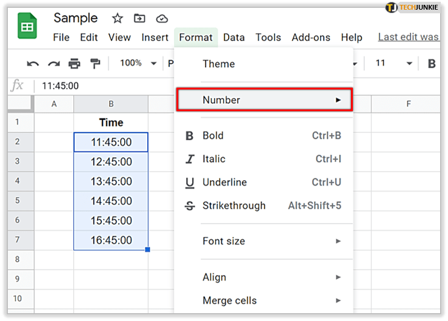This screenshot has width=448, height=321.
Task: Open the Google Sheets home icon
Action: pyautogui.click(x=27, y=27)
